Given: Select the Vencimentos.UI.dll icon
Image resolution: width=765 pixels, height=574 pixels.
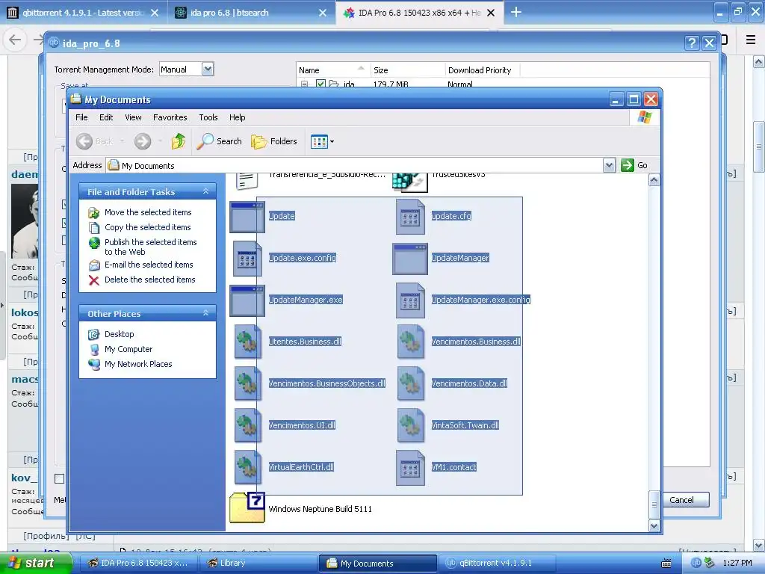Looking at the screenshot, I should [247, 426].
